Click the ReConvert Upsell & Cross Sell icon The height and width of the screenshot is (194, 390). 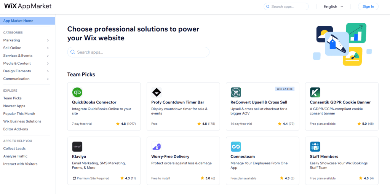(x=236, y=92)
